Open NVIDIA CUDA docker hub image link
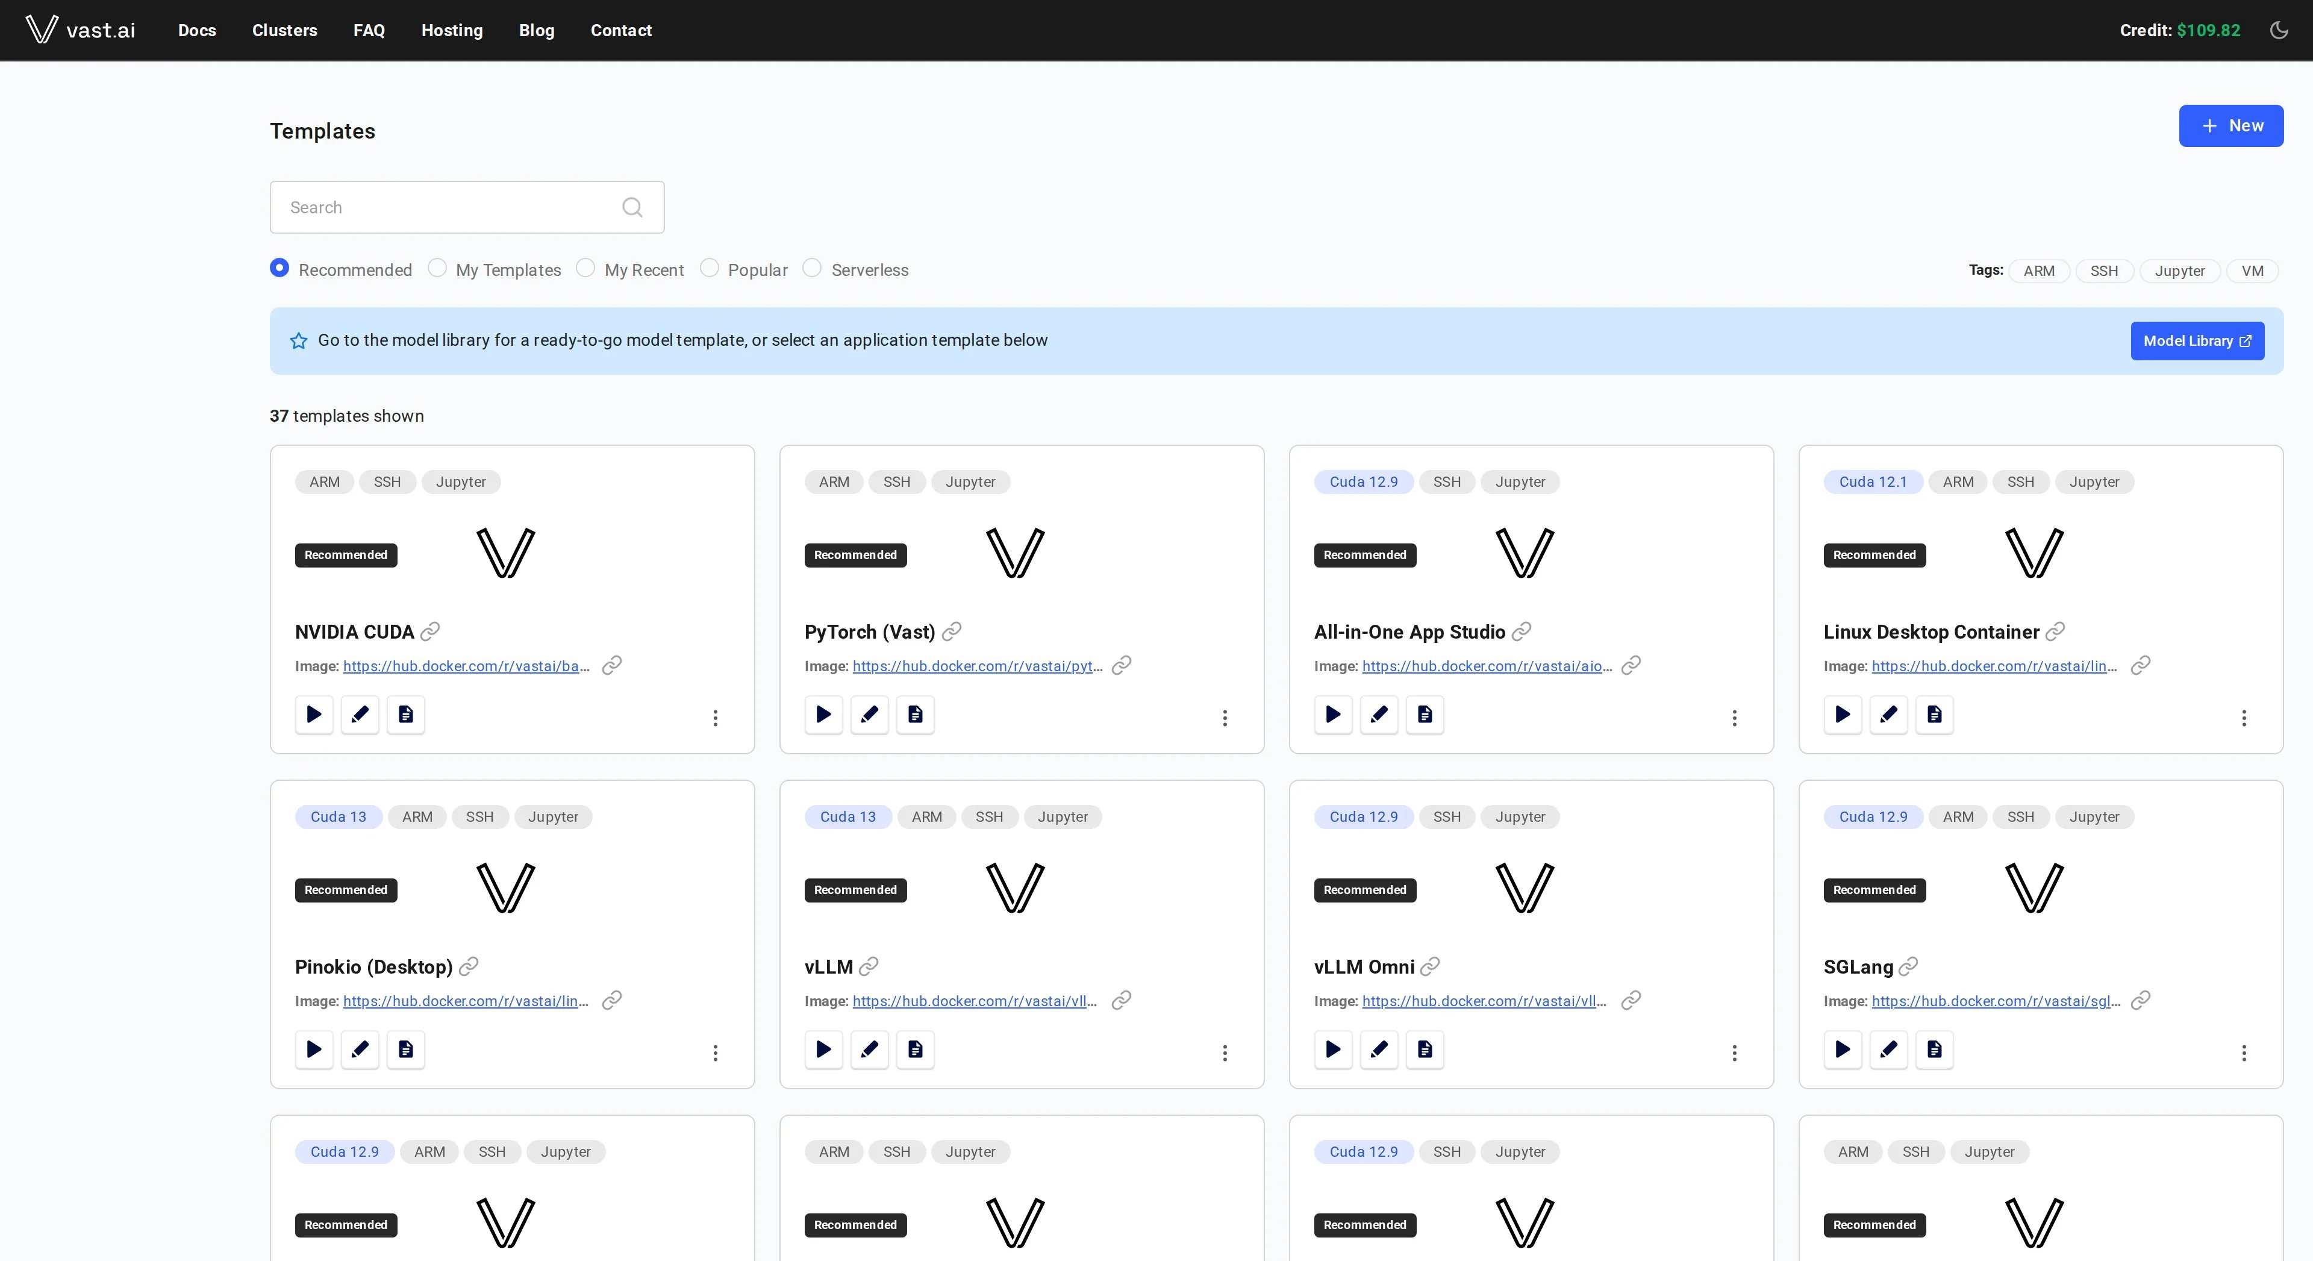The image size is (2313, 1261). pos(466,666)
